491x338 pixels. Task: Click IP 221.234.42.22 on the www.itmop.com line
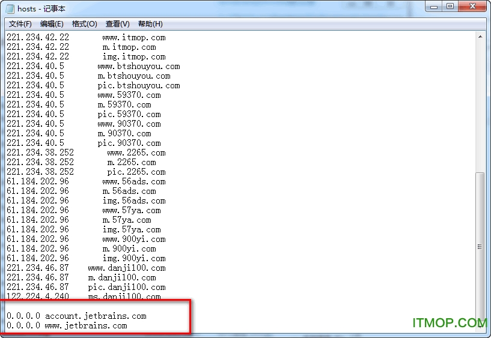pos(38,37)
